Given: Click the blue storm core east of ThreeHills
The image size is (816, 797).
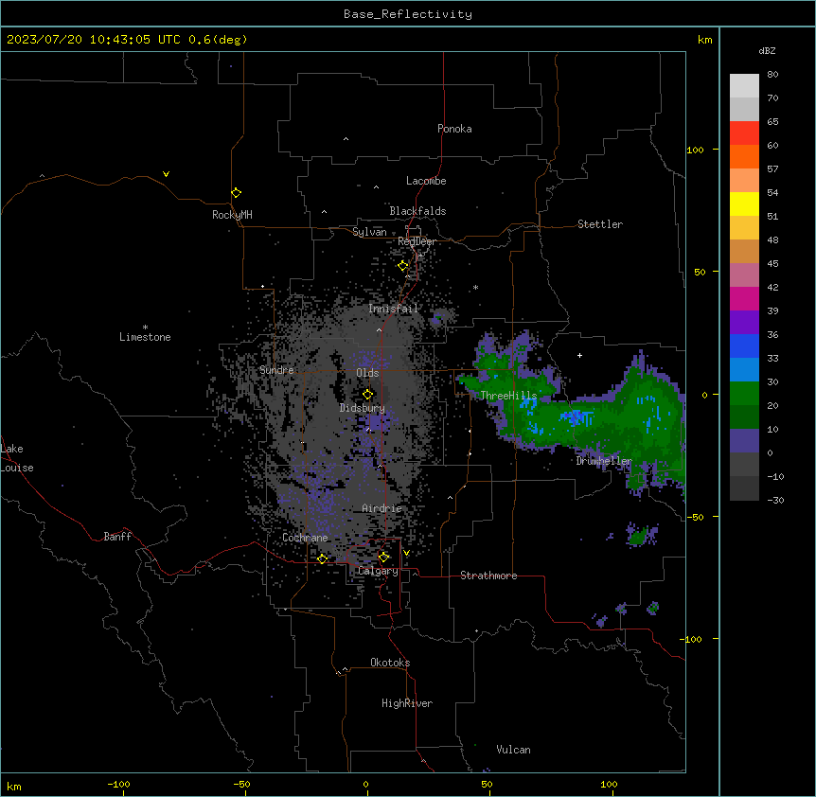Looking at the screenshot, I should [x=577, y=417].
